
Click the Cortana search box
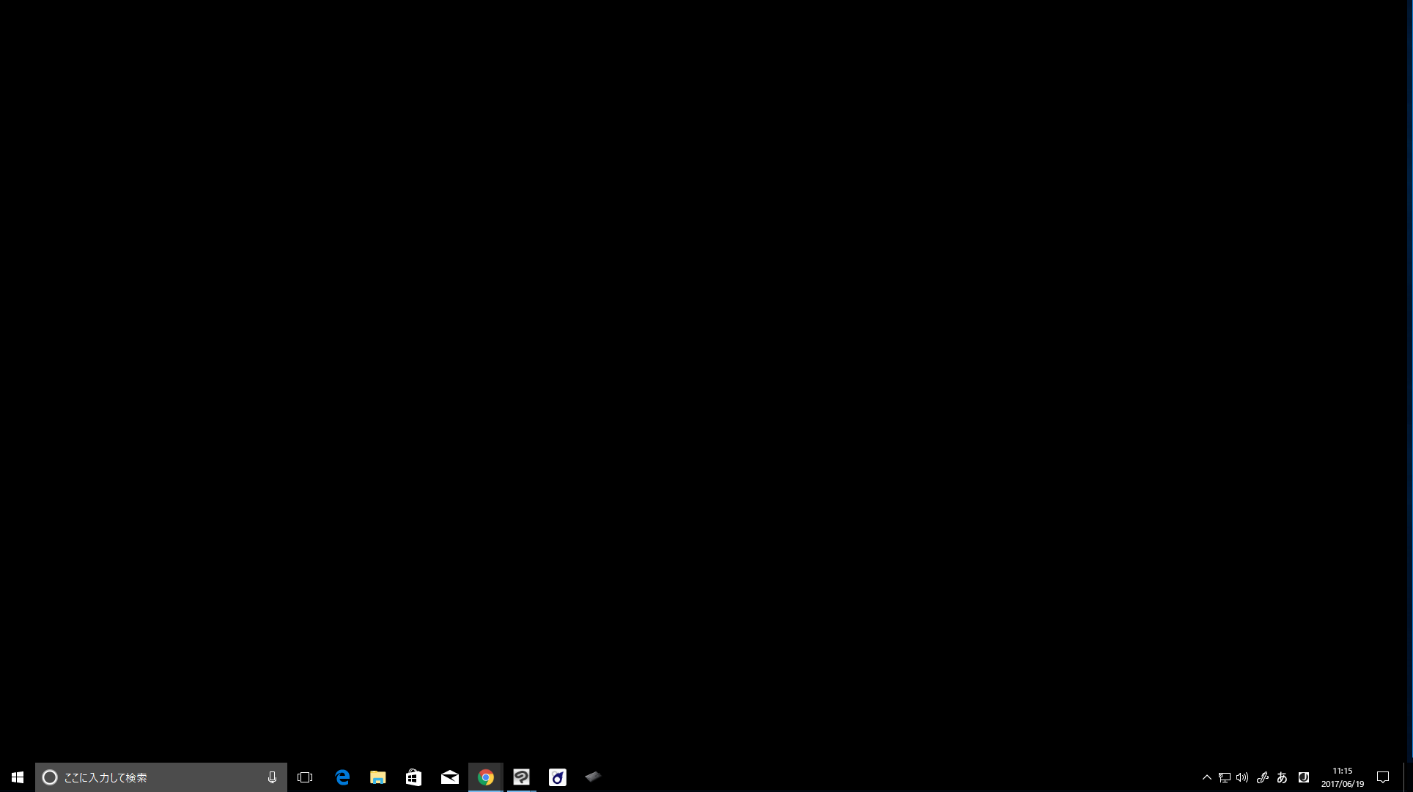tap(154, 777)
